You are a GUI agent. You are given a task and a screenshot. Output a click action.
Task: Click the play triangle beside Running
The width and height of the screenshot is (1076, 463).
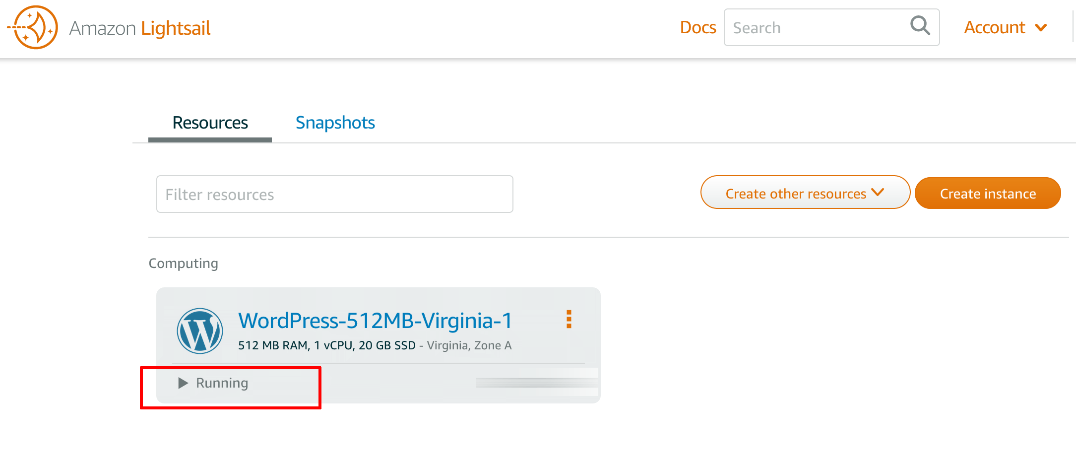coord(183,383)
